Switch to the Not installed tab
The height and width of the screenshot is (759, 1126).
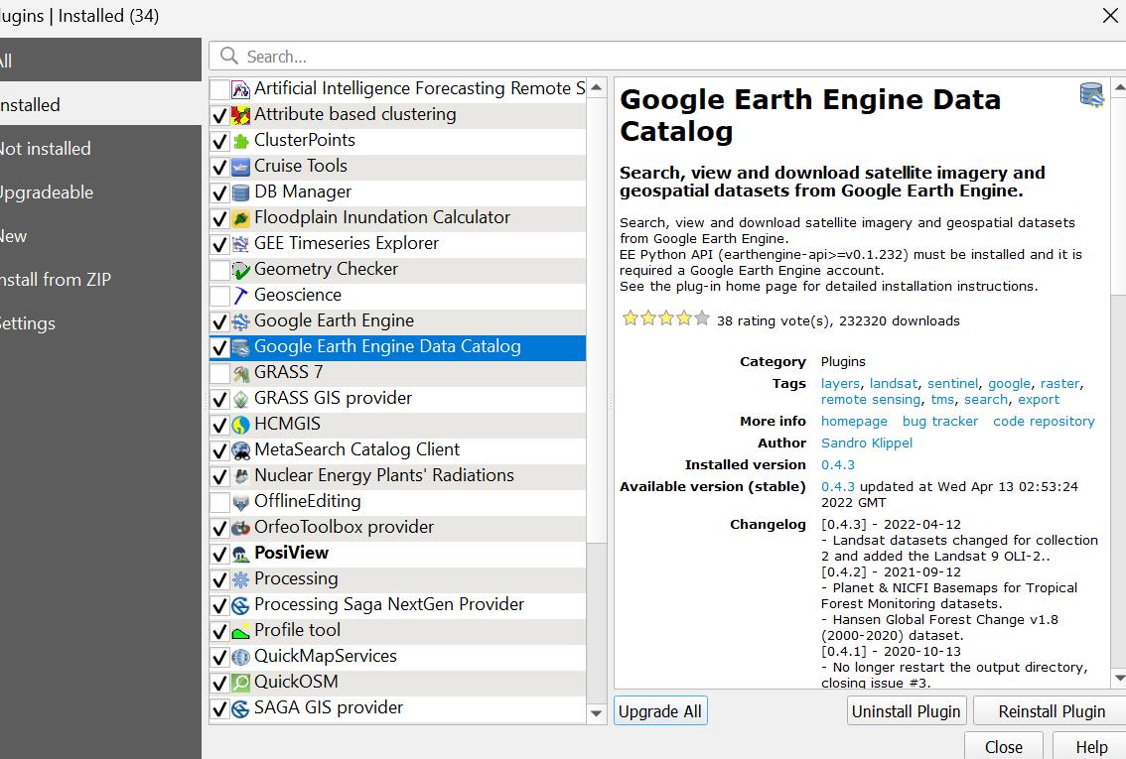tap(45, 149)
